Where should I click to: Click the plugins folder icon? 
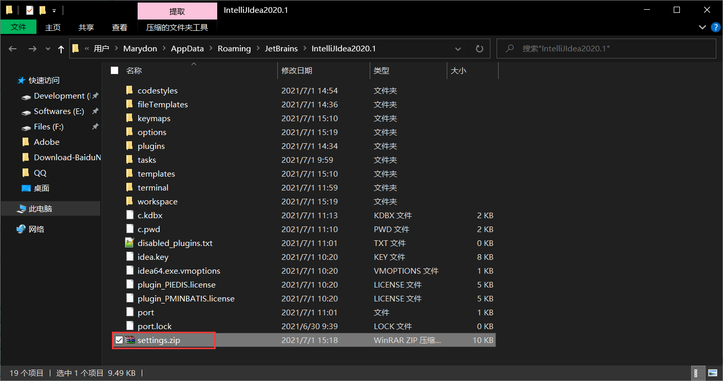click(x=129, y=146)
